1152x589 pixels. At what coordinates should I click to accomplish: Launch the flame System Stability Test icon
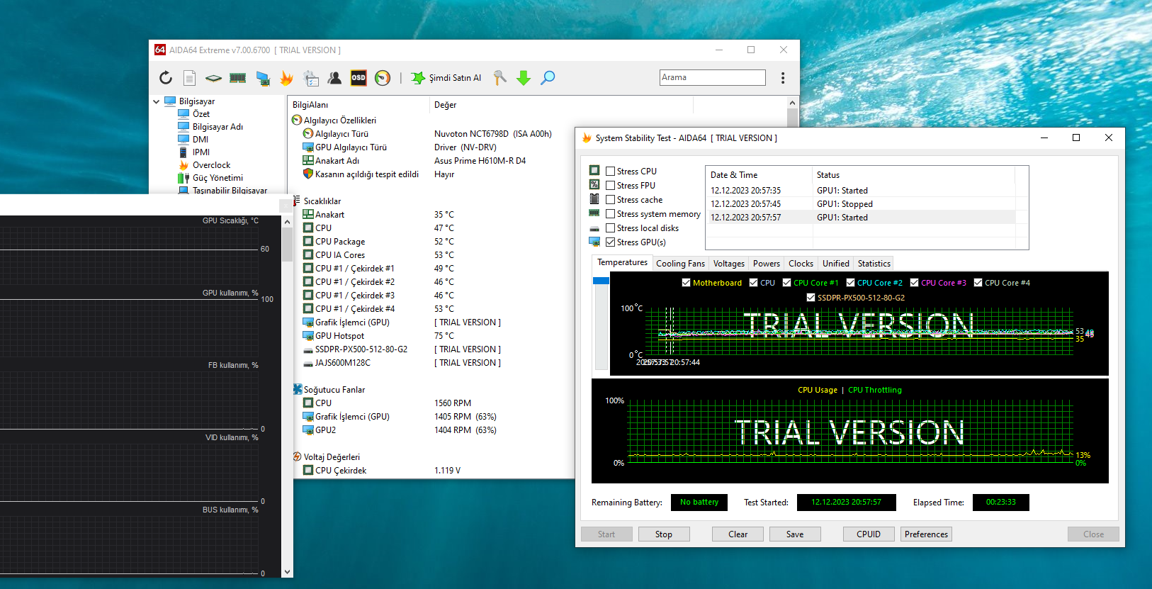(286, 78)
